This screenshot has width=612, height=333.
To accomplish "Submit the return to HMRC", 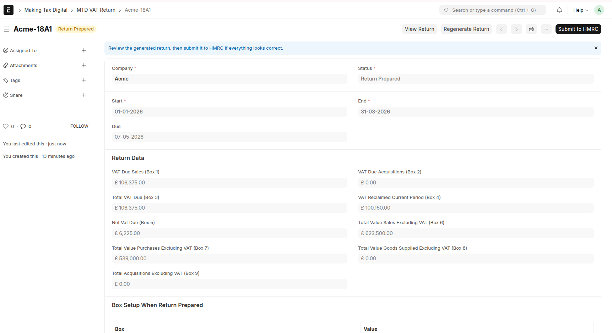I will (578, 29).
